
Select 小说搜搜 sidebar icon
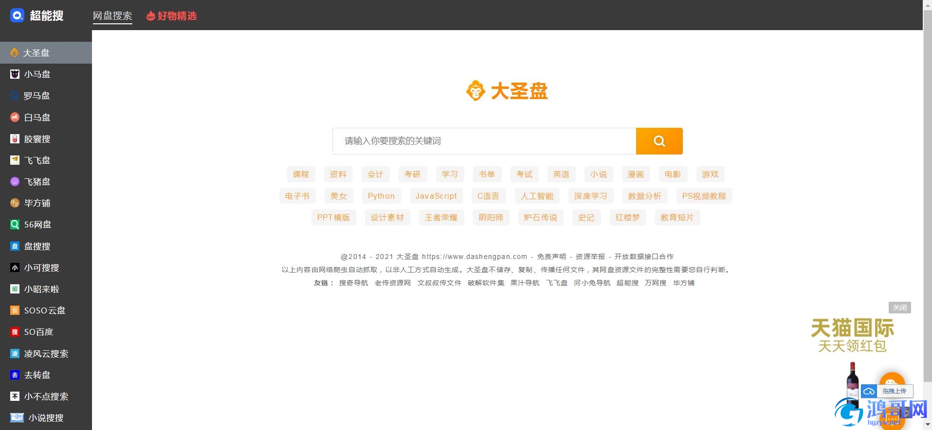(x=17, y=417)
